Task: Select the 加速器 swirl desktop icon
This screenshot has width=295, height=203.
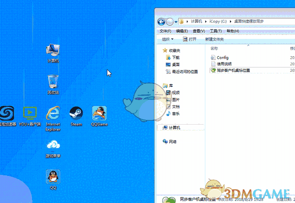Action: click(7, 116)
